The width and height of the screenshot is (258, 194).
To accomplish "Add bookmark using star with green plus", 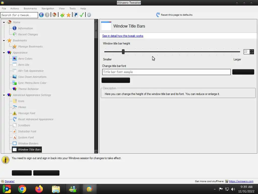I will click(x=62, y=15).
